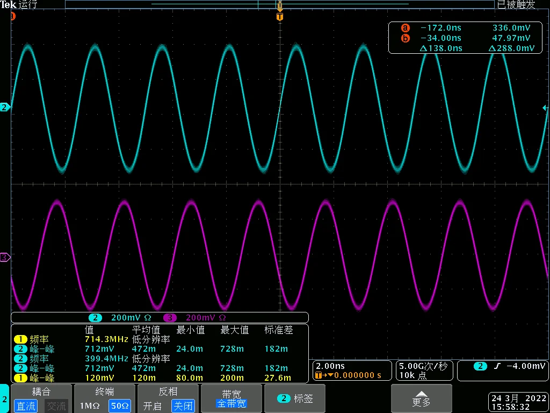The image size is (550, 413).
Task: Select 交流 AC coupling option
Action: click(x=56, y=406)
